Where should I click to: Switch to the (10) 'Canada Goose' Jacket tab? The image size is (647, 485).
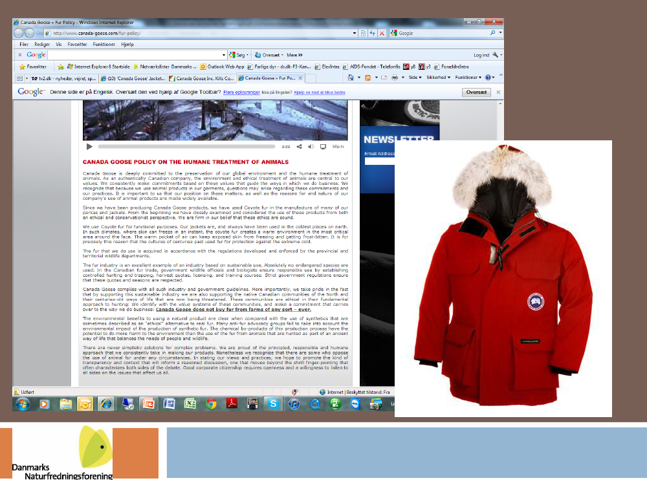tap(133, 78)
